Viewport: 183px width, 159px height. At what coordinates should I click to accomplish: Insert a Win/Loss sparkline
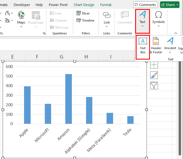(x=59, y=27)
